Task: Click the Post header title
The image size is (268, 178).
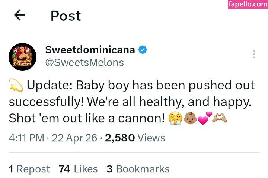Action: tap(66, 16)
